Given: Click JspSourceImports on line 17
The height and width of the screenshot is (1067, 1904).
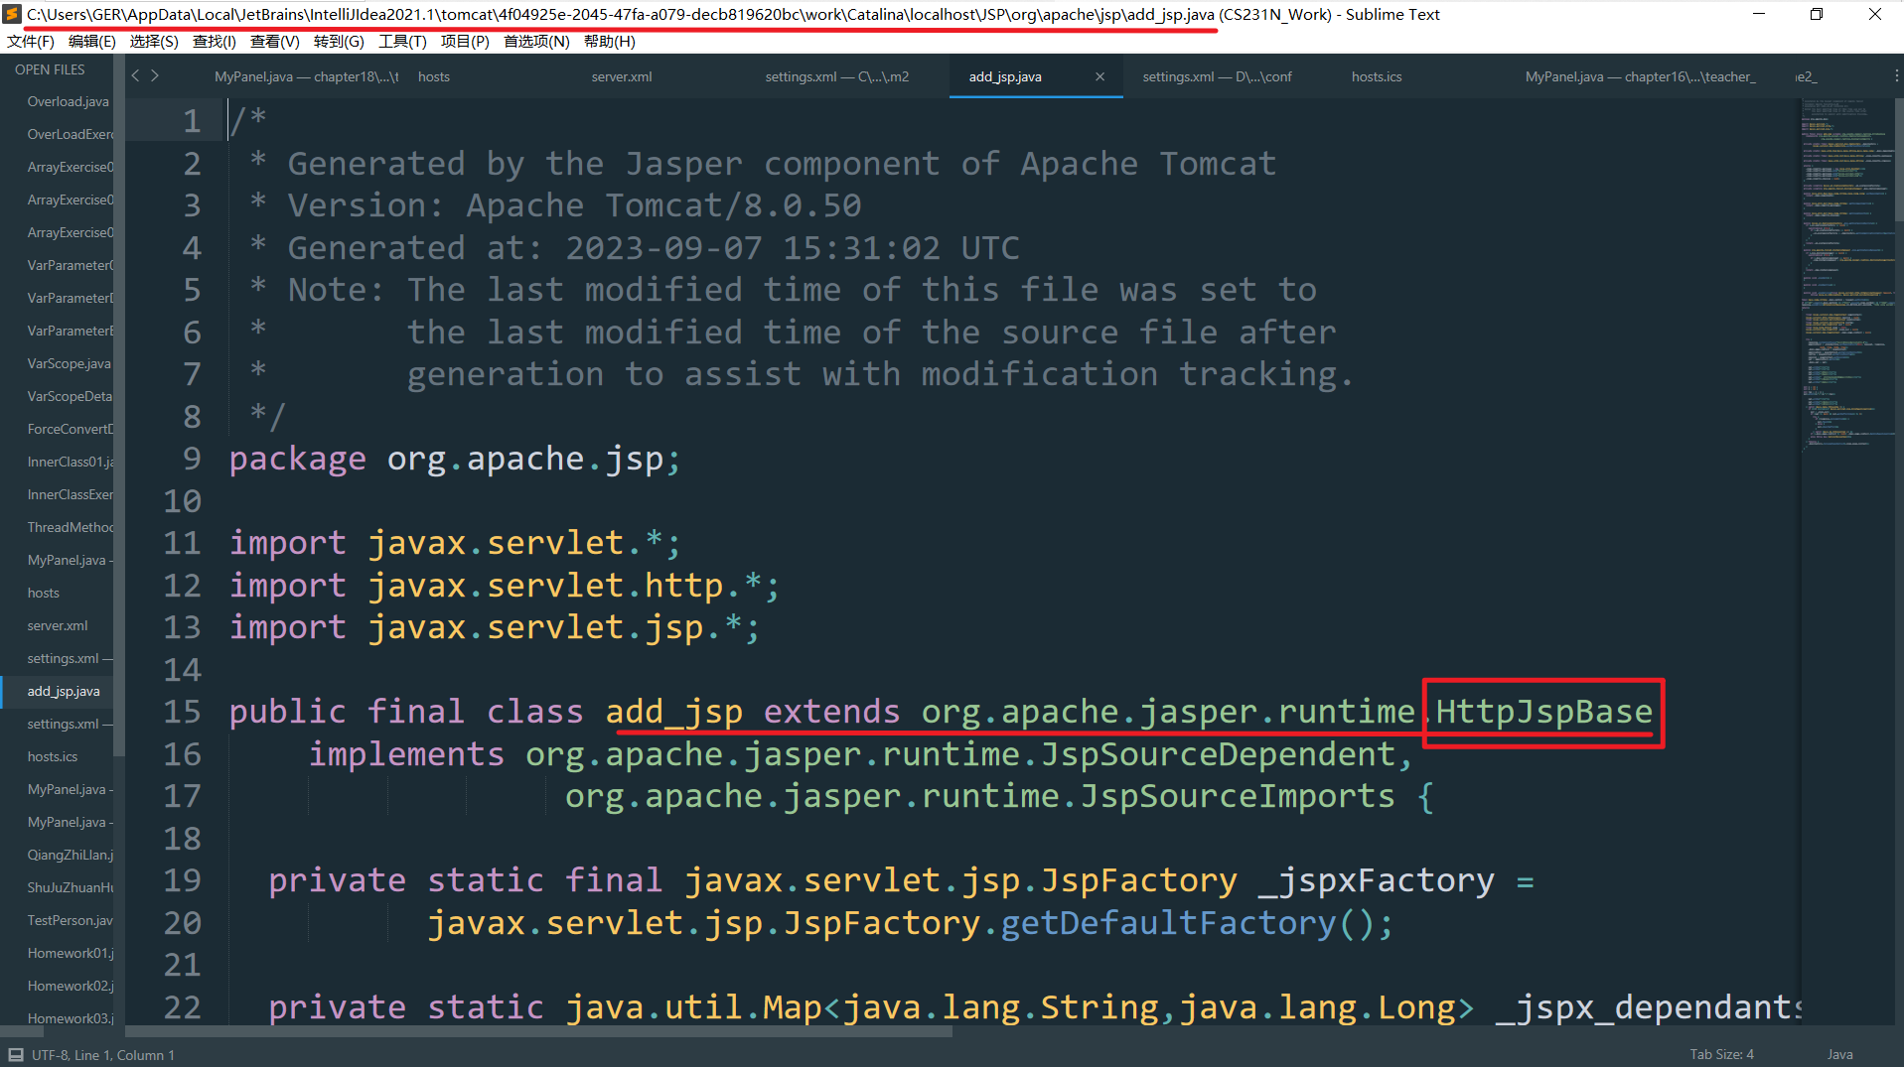Looking at the screenshot, I should pyautogui.click(x=1237, y=796).
